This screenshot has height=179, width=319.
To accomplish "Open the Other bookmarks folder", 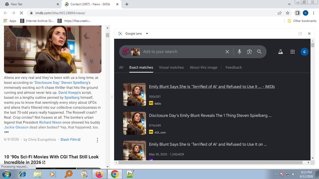I will (x=302, y=21).
